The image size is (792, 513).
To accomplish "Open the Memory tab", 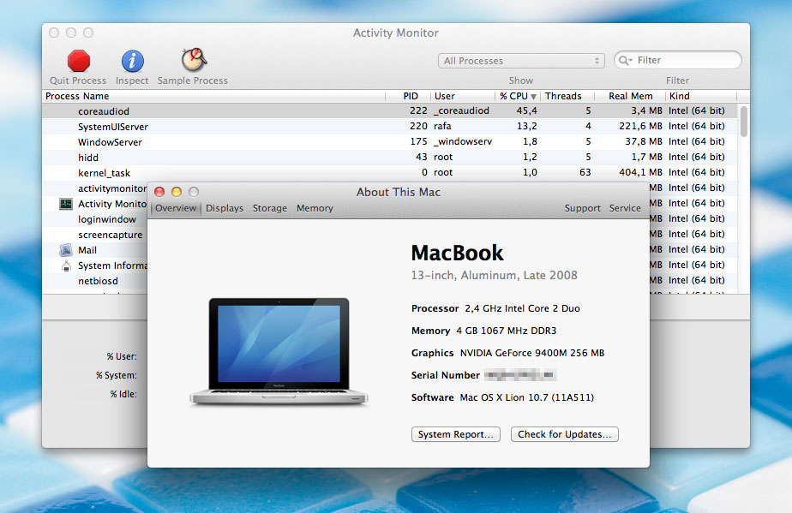I will 315,208.
